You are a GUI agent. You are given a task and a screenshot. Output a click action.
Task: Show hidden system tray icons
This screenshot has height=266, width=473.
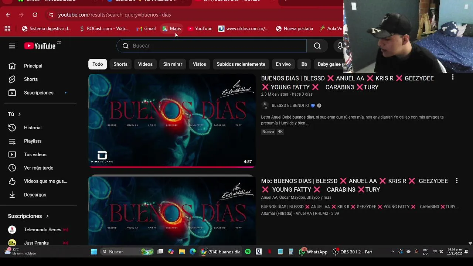pos(392,252)
